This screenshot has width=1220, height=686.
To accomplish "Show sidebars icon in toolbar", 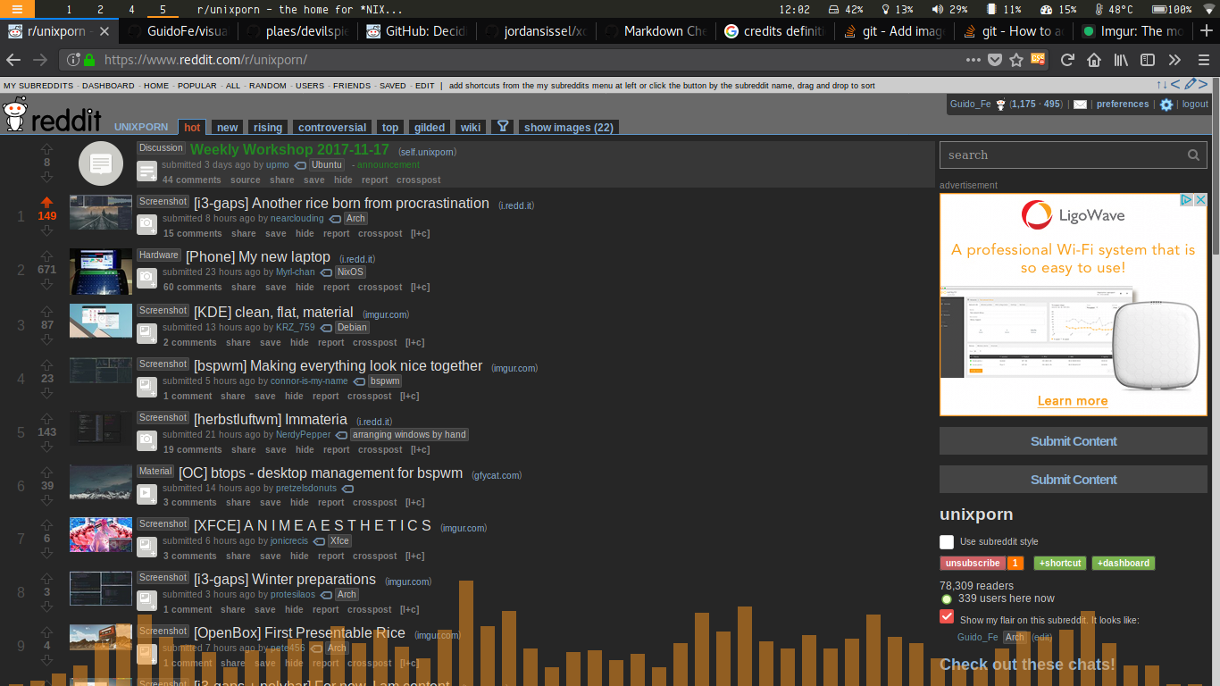I will [x=1148, y=60].
